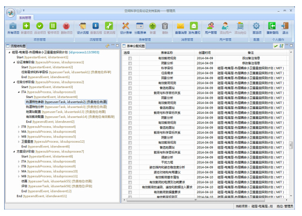Check the box for the 添加备注信息 row
The height and width of the screenshot is (216, 302).
coord(130,58)
